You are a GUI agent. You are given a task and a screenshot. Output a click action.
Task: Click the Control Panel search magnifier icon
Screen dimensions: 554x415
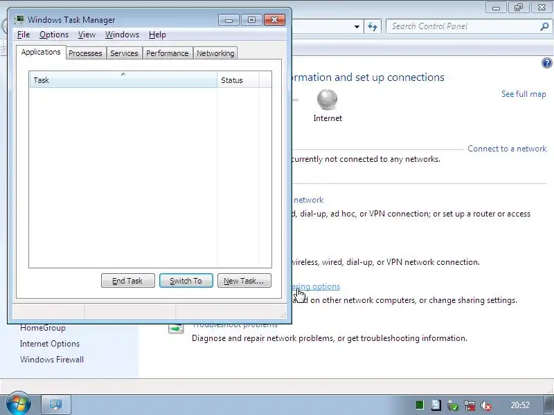[x=544, y=26]
